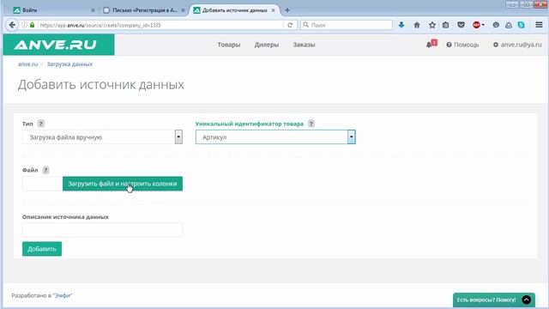Click the green padlock site security icon
549x309 pixels.
point(33,25)
